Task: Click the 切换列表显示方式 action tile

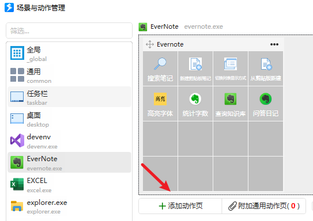Action: point(231,68)
